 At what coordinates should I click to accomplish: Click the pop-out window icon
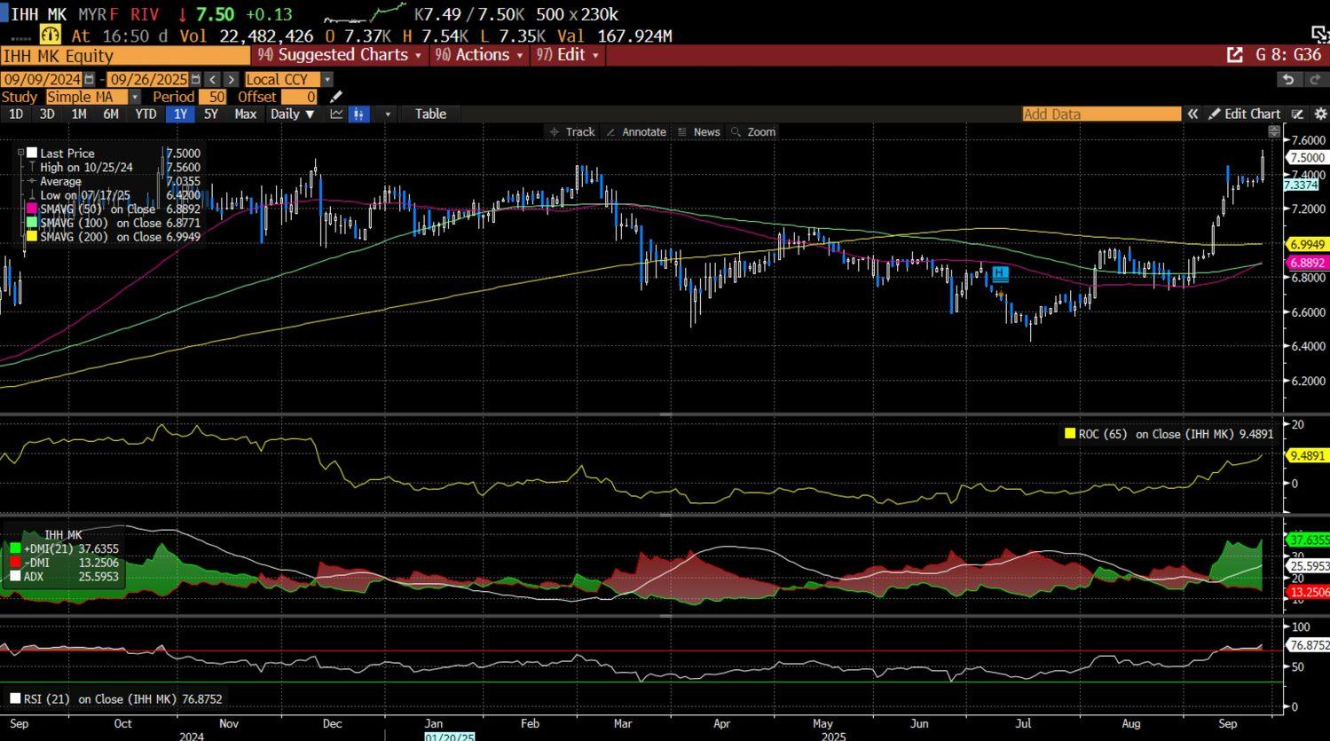pyautogui.click(x=1234, y=55)
